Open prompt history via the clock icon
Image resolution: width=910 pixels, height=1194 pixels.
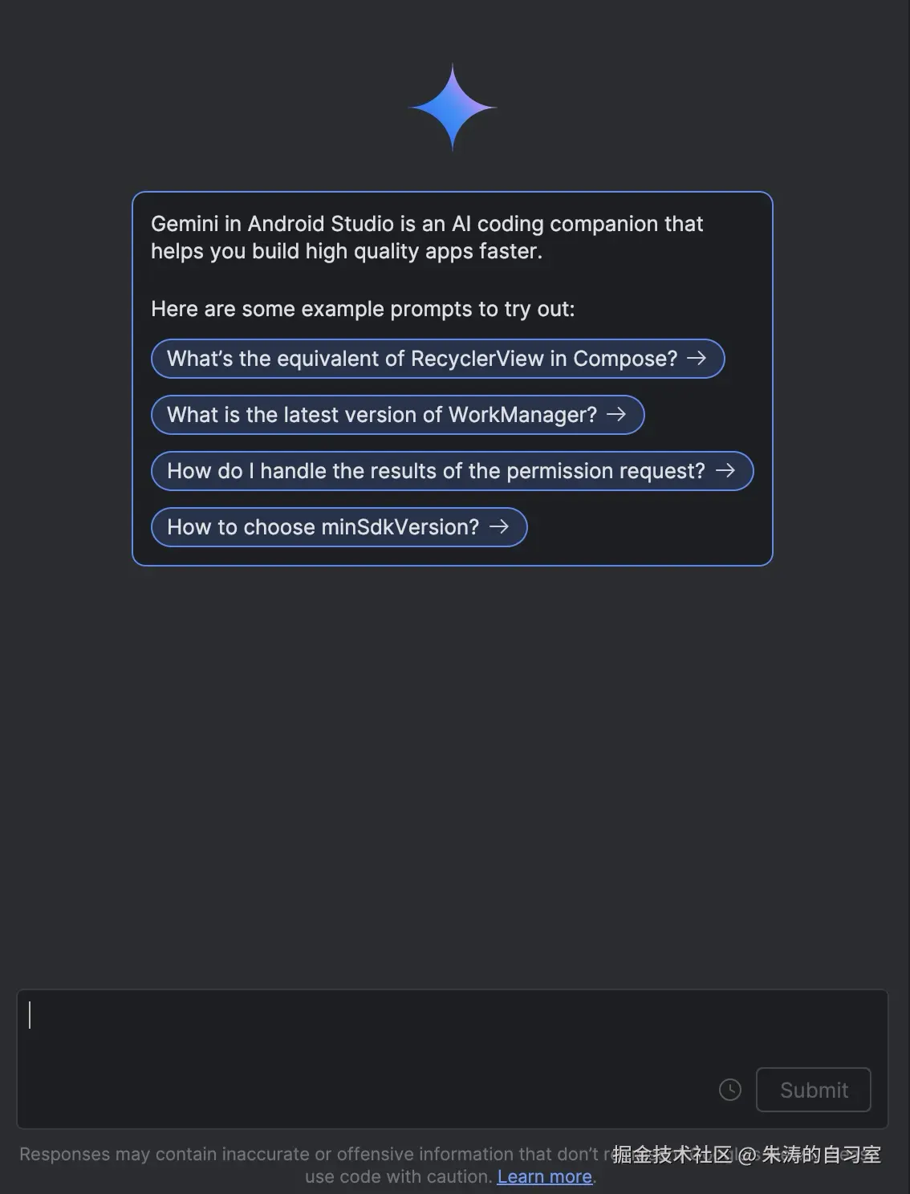pyautogui.click(x=730, y=1090)
